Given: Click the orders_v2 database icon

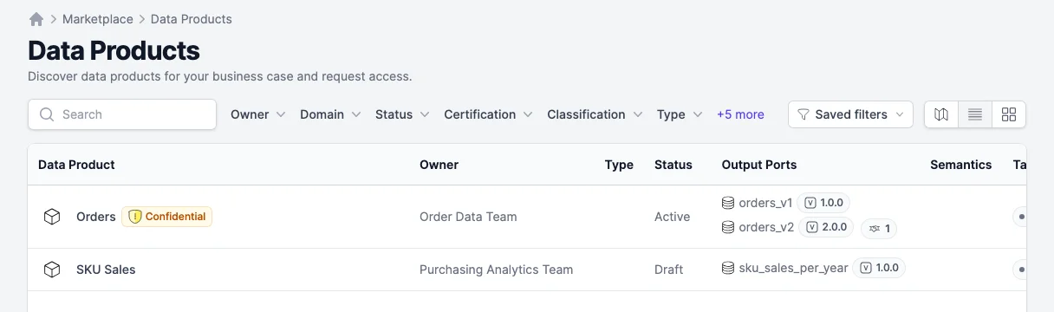Looking at the screenshot, I should pyautogui.click(x=728, y=227).
